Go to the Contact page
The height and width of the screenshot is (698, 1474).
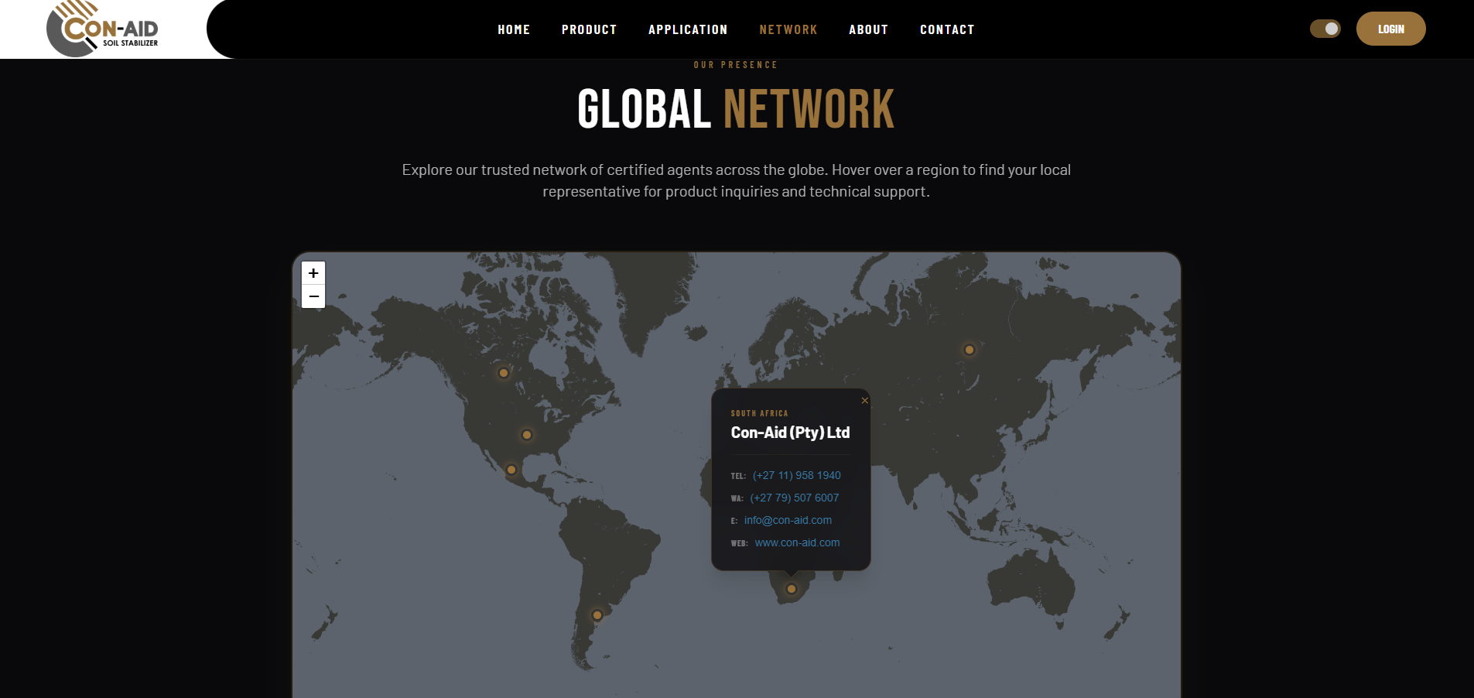pyautogui.click(x=947, y=29)
